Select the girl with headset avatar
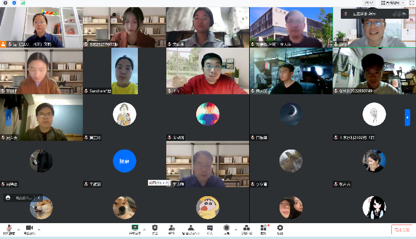The height and width of the screenshot is (239, 416). point(375,161)
